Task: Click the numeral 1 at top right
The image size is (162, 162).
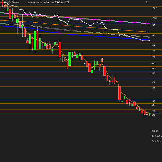Action: pos(146,2)
